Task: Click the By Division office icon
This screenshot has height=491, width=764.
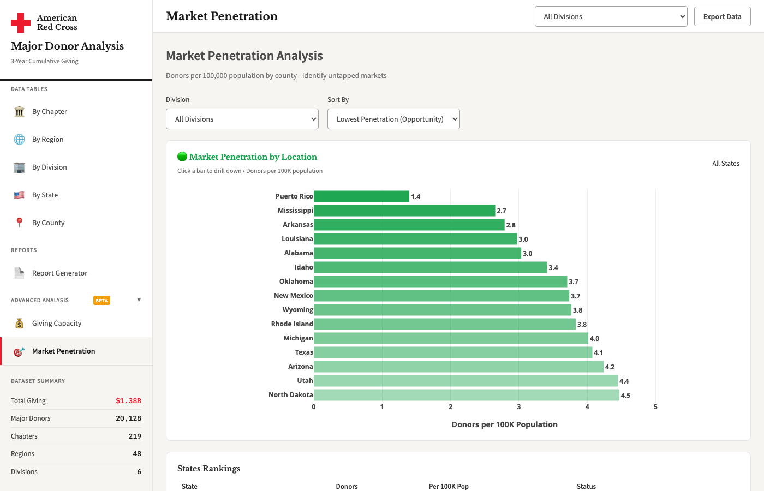Action: (20, 167)
